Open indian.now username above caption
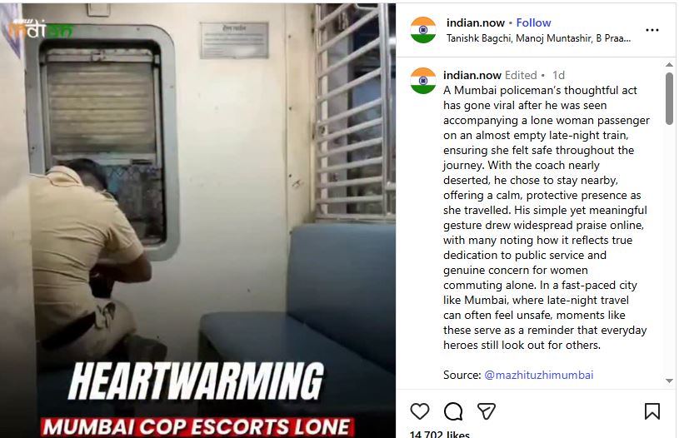Image resolution: width=679 pixels, height=438 pixels. pyautogui.click(x=472, y=75)
